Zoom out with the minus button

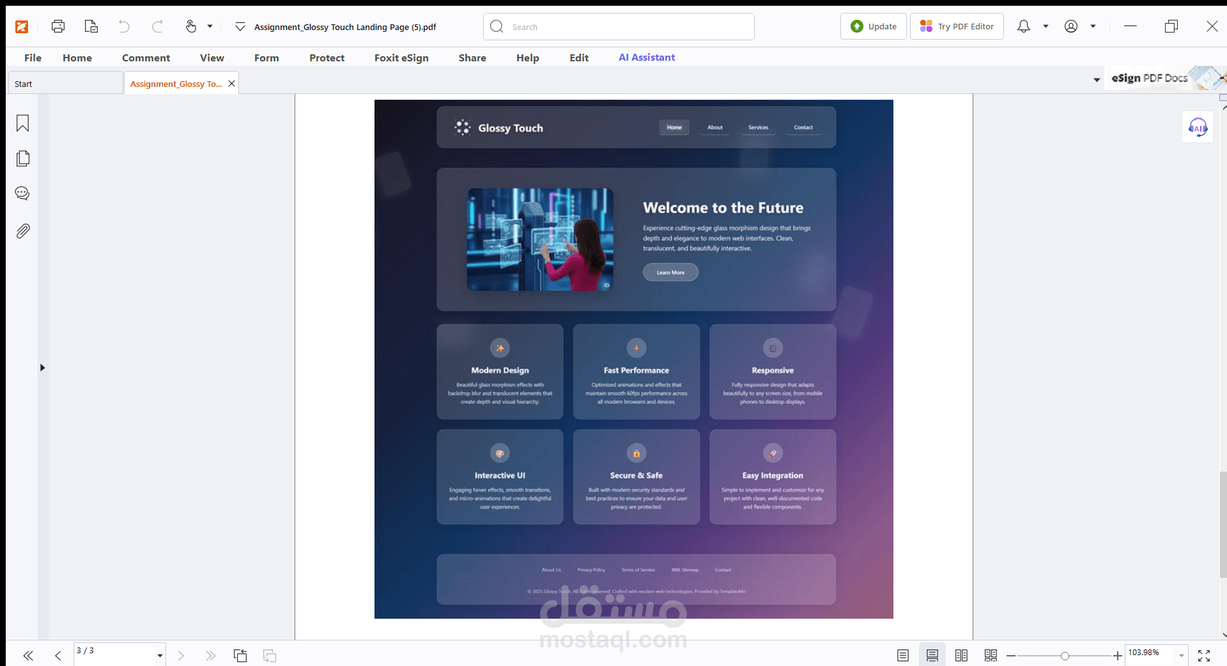pos(1011,656)
